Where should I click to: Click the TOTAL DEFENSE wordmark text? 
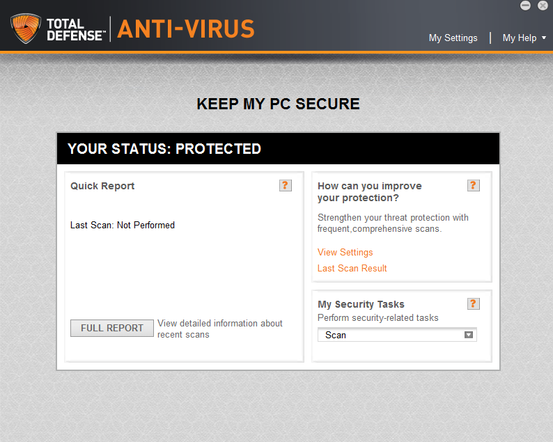point(76,30)
